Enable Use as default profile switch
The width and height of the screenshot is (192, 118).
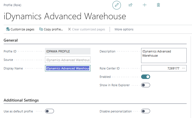49,111
